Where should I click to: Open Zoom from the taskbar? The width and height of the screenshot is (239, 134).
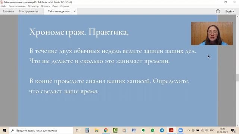coord(181,130)
